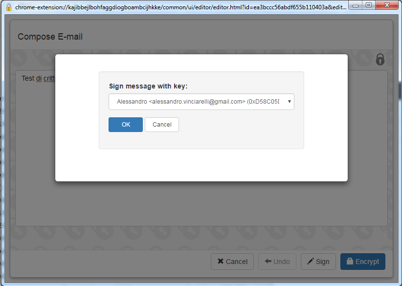Click the editor footer Cancel button
The height and width of the screenshot is (286, 402).
coord(232,262)
